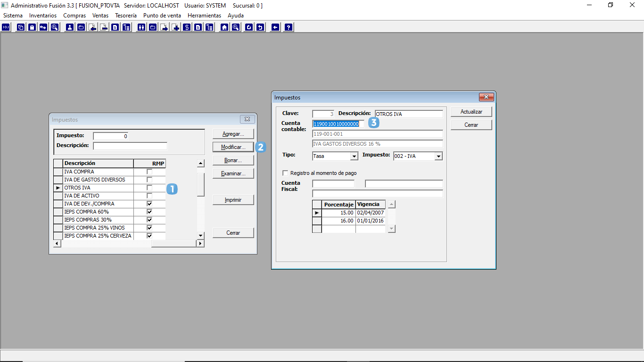Click the copy pages toolbar icon
The image size is (644, 362).
click(x=21, y=27)
